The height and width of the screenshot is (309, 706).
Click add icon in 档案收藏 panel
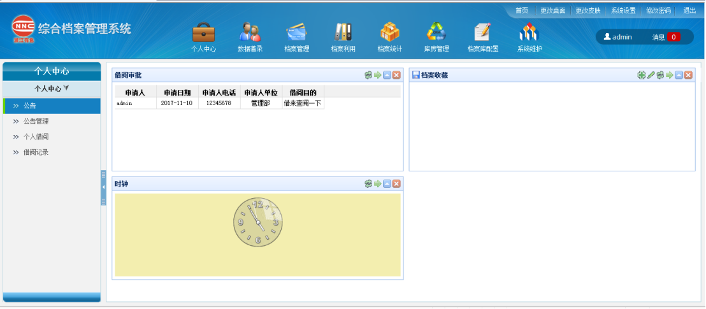coord(642,75)
